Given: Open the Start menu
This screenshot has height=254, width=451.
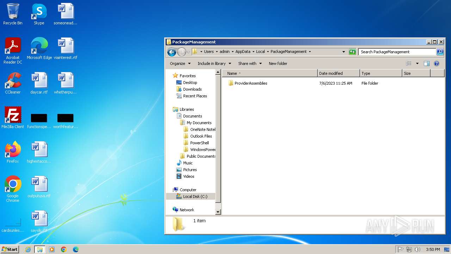Looking at the screenshot, I should [x=10, y=249].
